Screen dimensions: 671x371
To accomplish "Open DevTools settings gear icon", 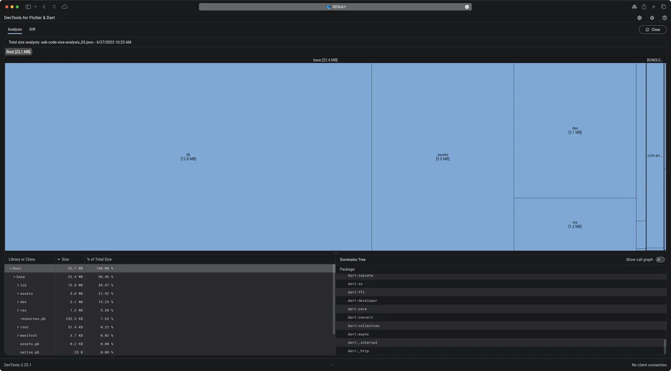I will coord(639,18).
